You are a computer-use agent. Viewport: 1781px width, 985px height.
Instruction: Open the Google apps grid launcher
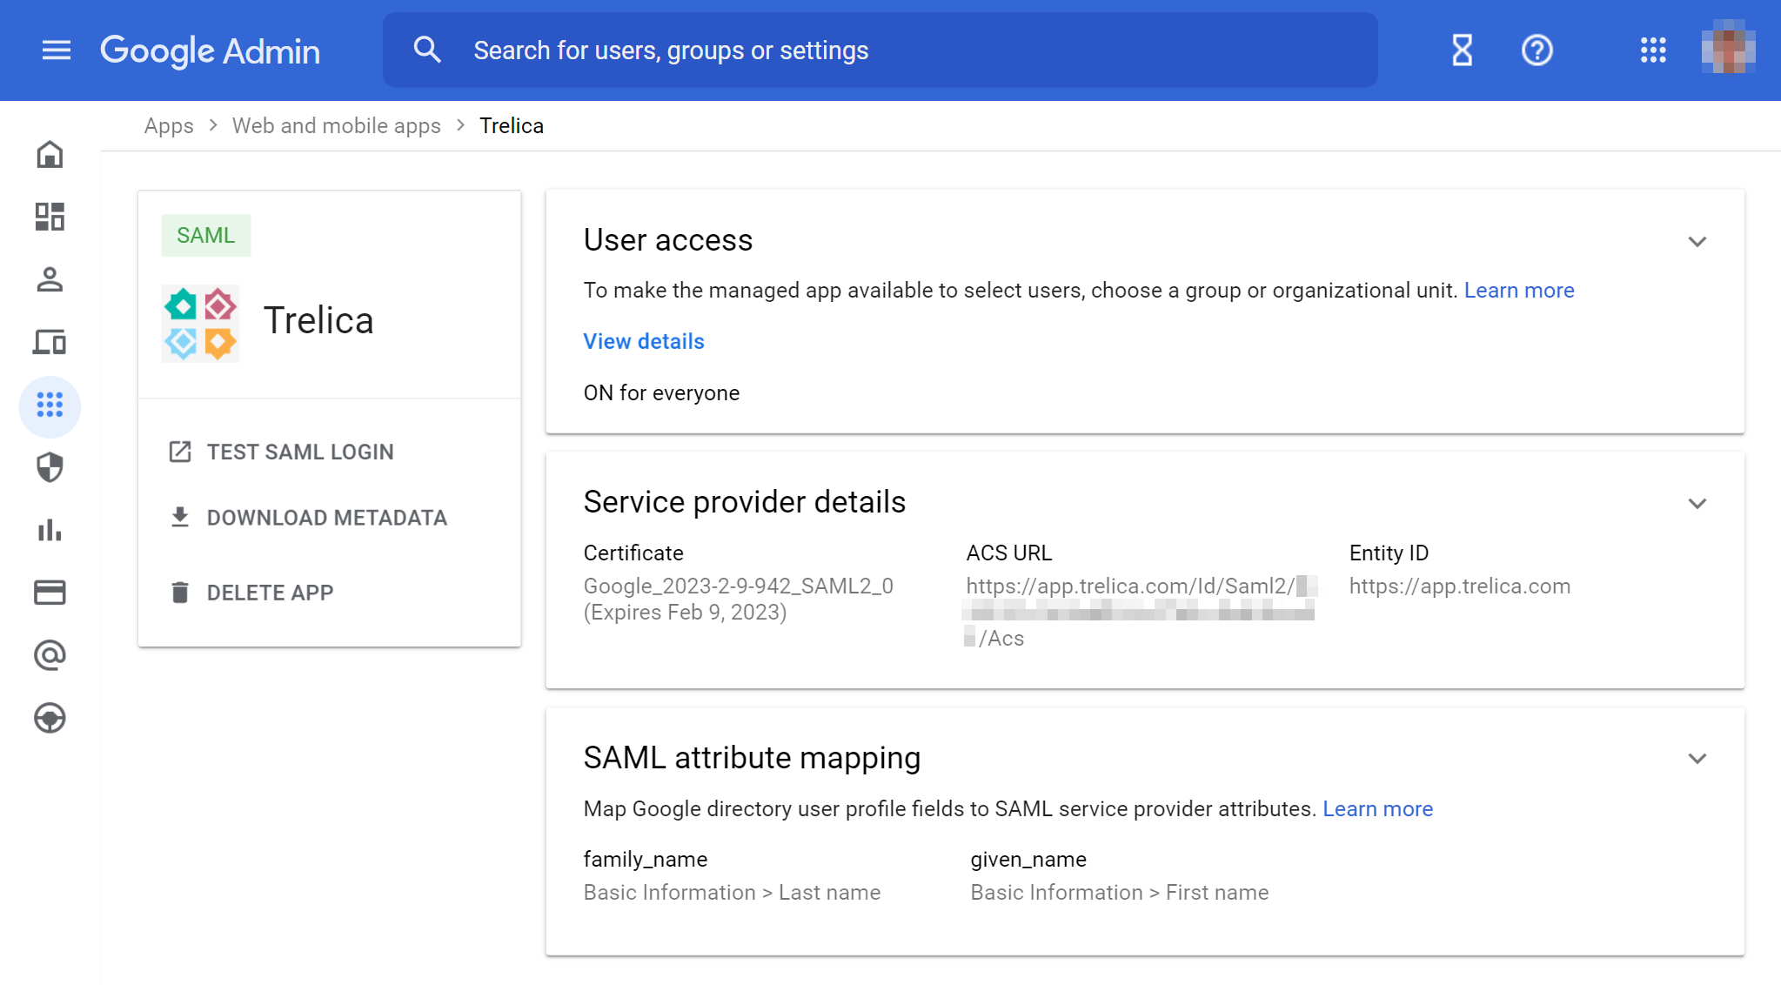1653,50
